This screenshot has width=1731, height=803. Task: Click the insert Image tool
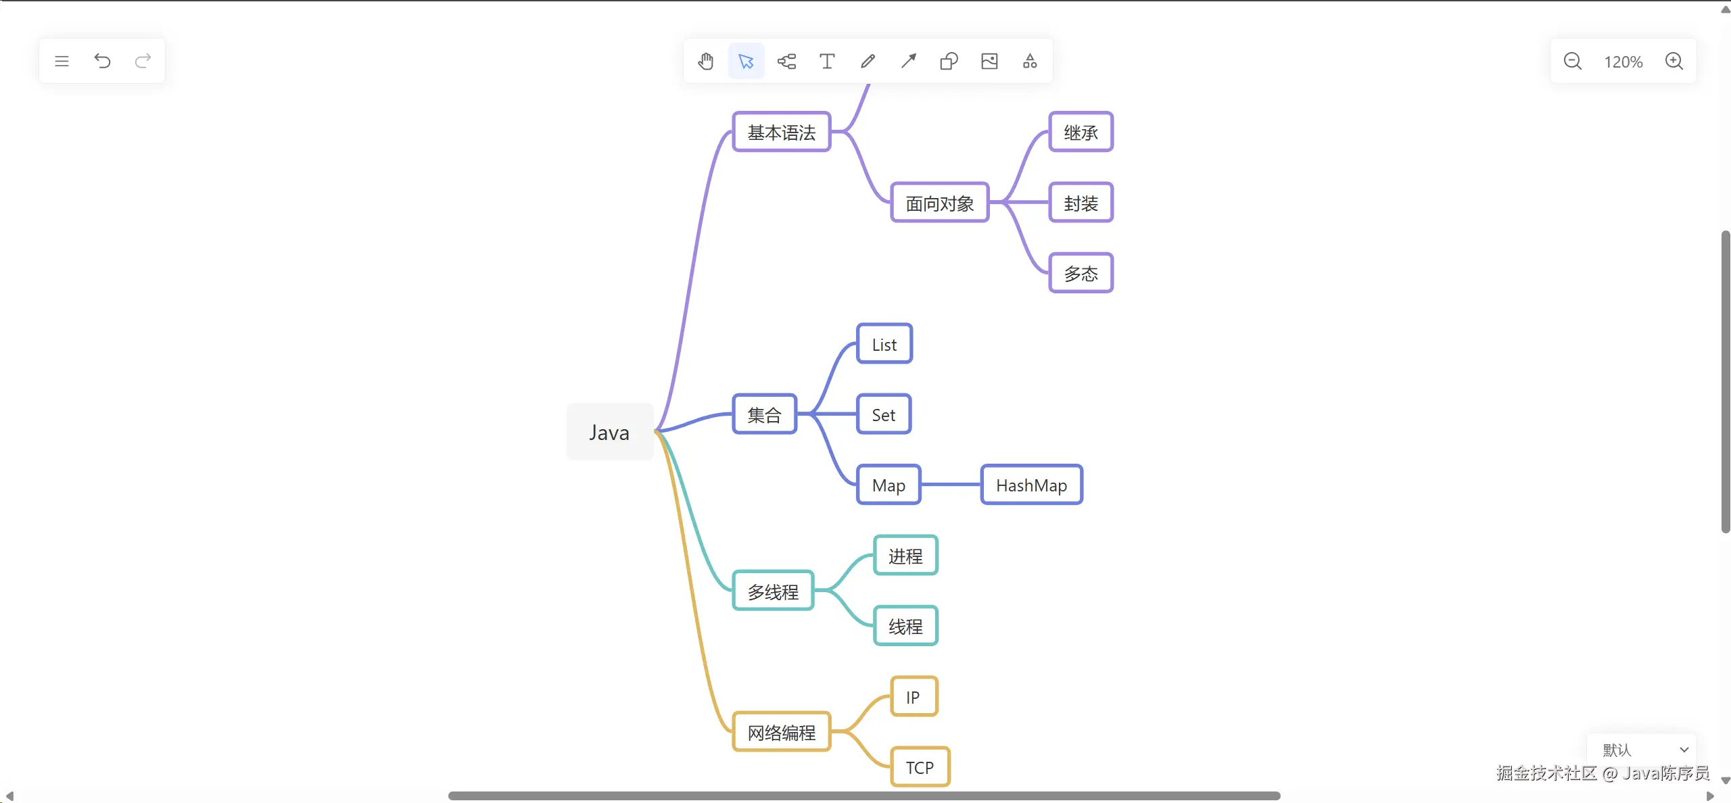[989, 62]
